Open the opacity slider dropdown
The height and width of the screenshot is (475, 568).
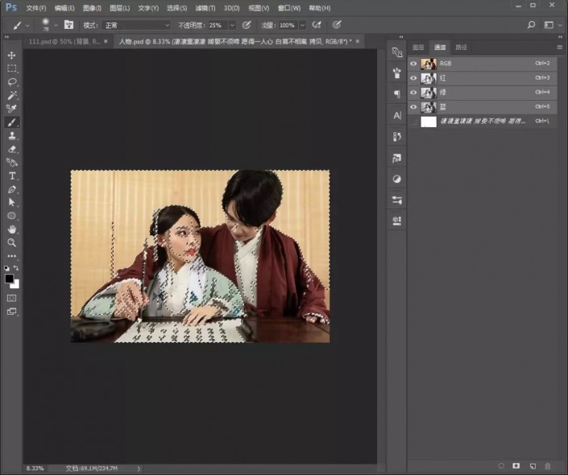(232, 25)
